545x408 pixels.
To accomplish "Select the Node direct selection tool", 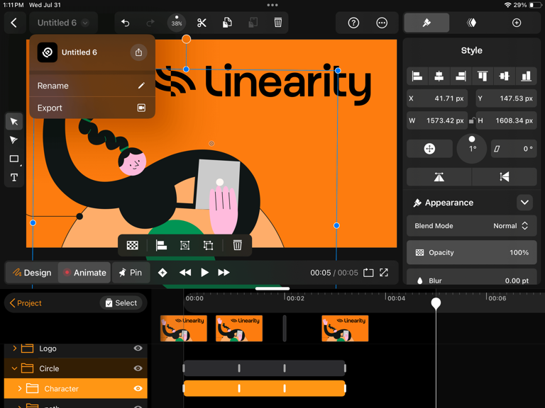I will click(x=14, y=140).
